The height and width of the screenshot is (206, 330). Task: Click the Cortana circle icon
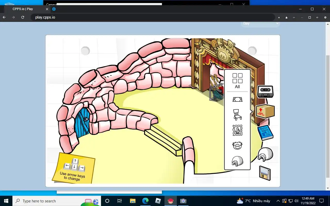(x=107, y=201)
